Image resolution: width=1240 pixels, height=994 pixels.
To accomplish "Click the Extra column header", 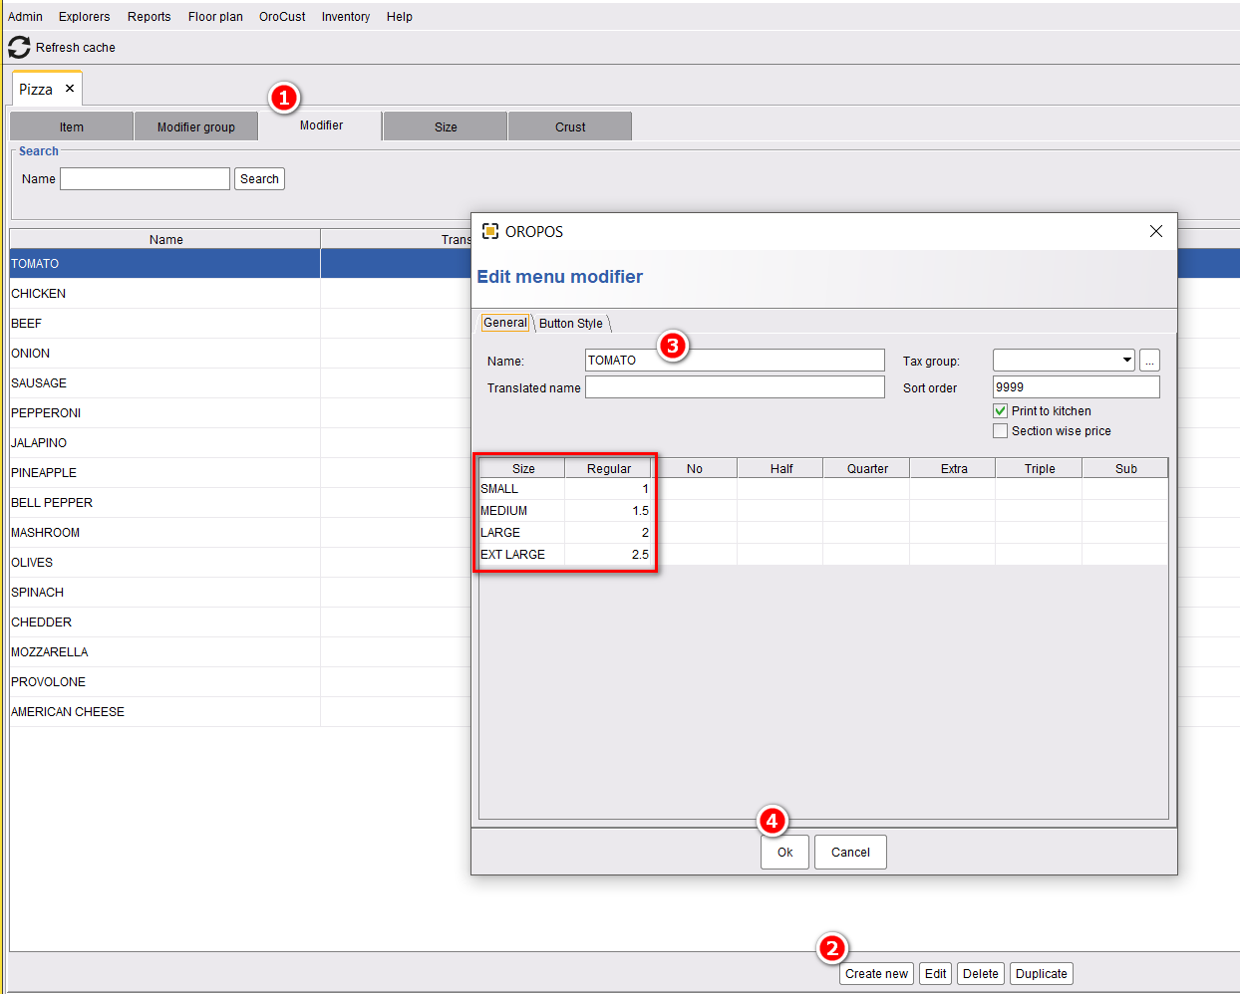I will (x=953, y=468).
